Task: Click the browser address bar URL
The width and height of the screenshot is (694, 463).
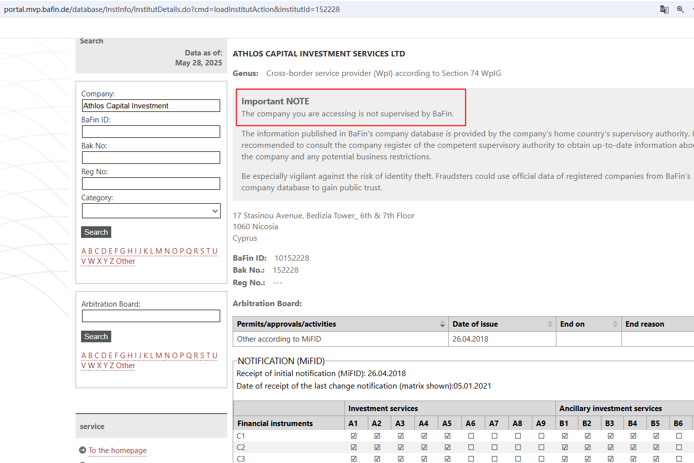Action: pos(172,9)
